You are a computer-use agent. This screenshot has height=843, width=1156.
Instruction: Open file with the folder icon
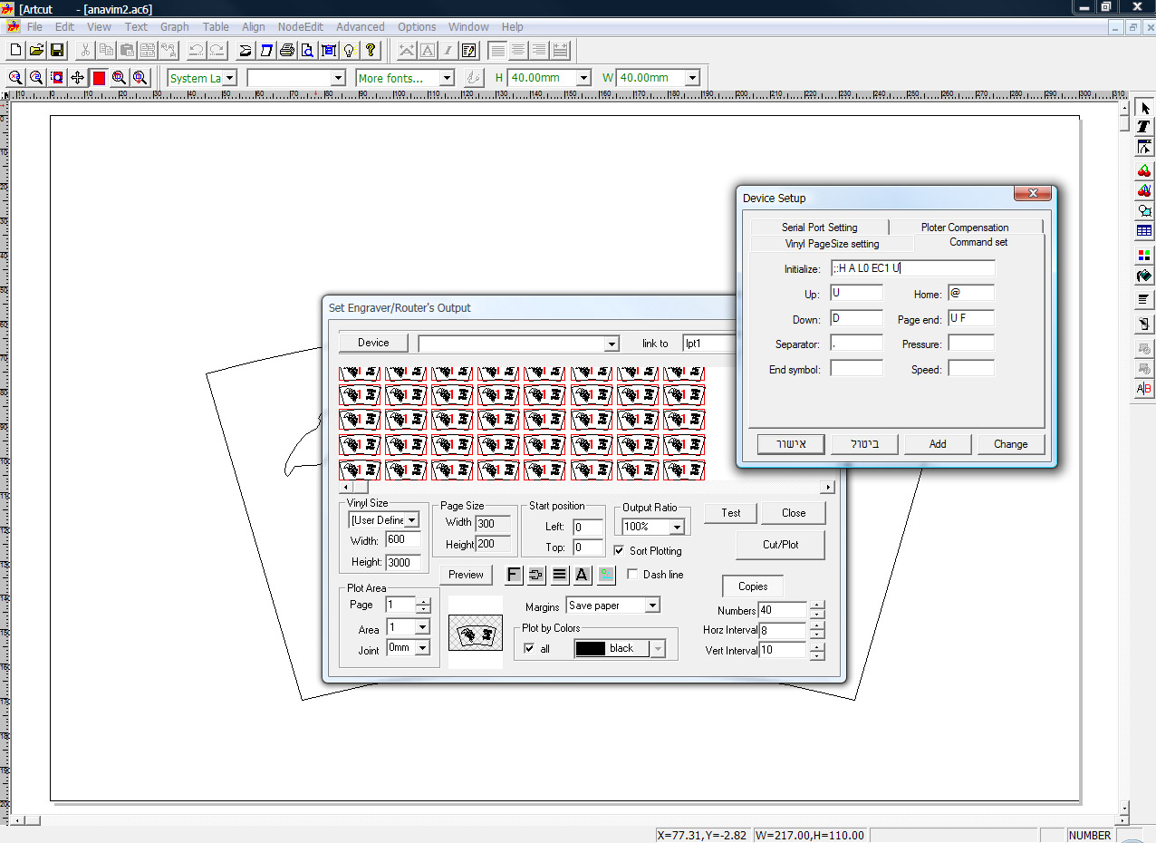click(x=36, y=51)
